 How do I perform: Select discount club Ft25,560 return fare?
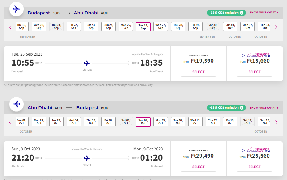coord(254,167)
